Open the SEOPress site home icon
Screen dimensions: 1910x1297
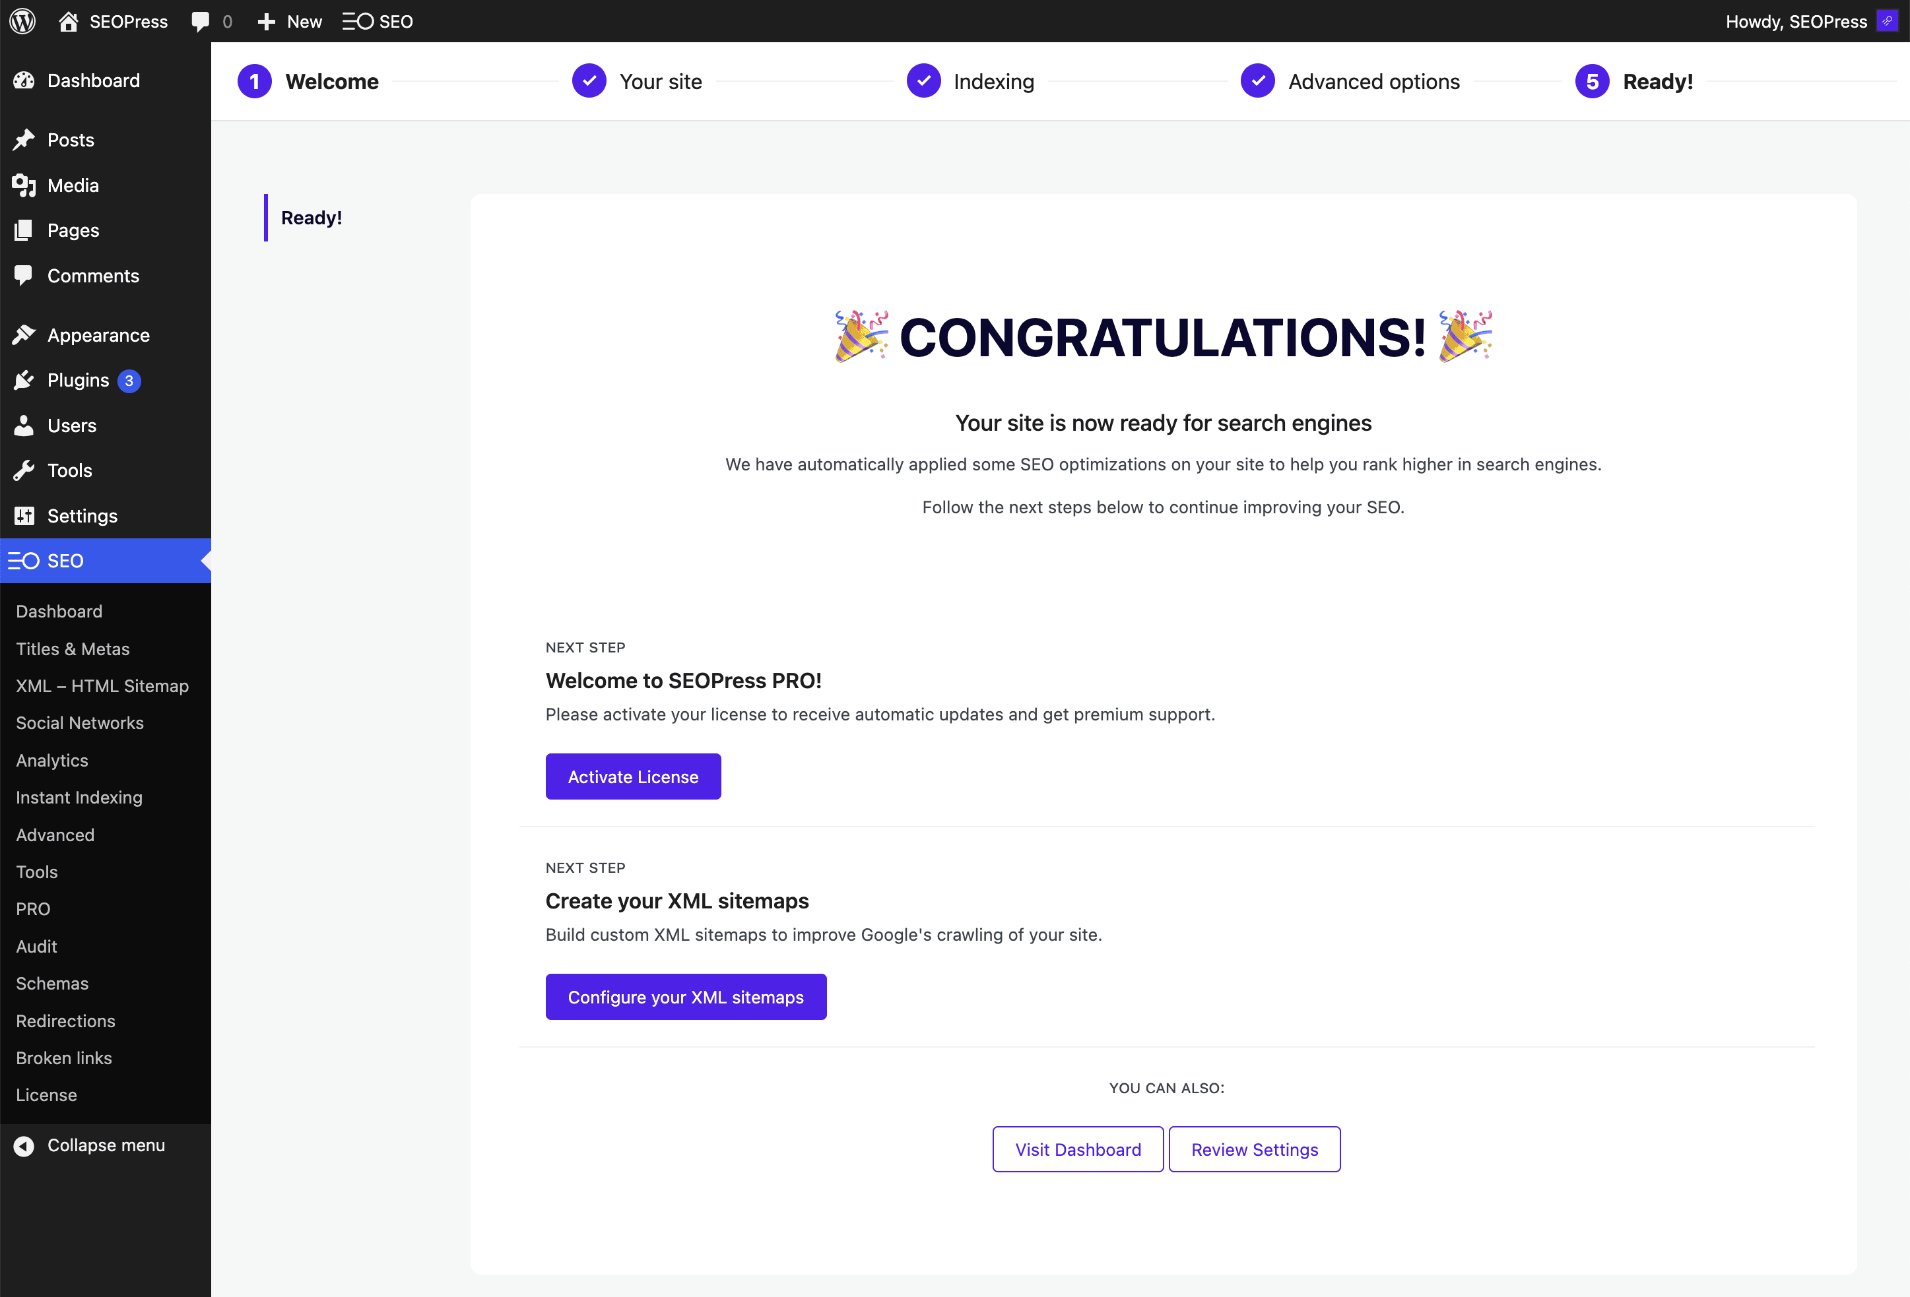click(68, 21)
